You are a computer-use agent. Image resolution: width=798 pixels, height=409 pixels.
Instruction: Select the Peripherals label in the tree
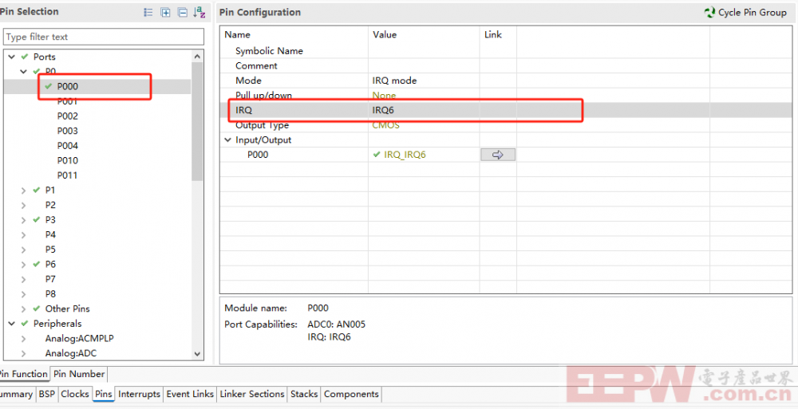pos(57,324)
